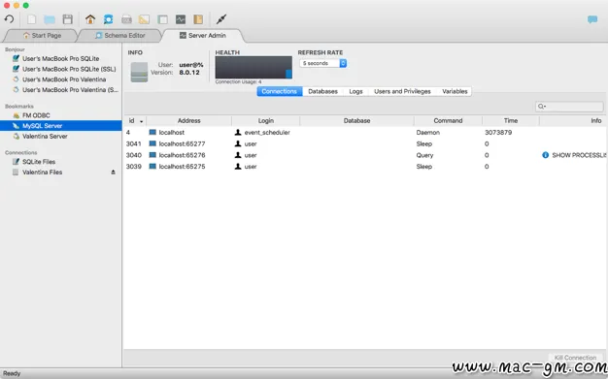Click the form editor window toolbar icon

click(x=163, y=19)
